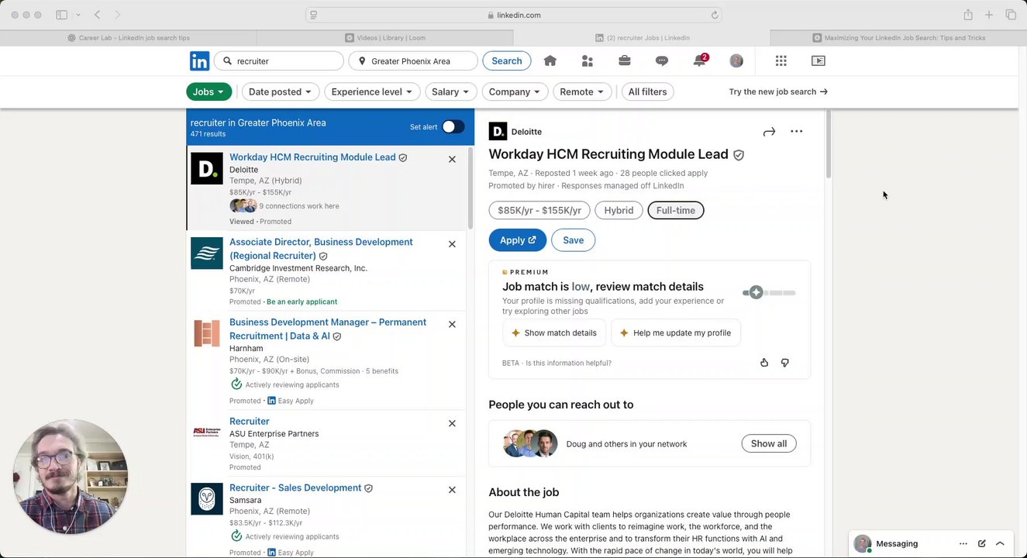Open Jobs briefcase icon in navbar
This screenshot has width=1027, height=558.
click(x=625, y=60)
